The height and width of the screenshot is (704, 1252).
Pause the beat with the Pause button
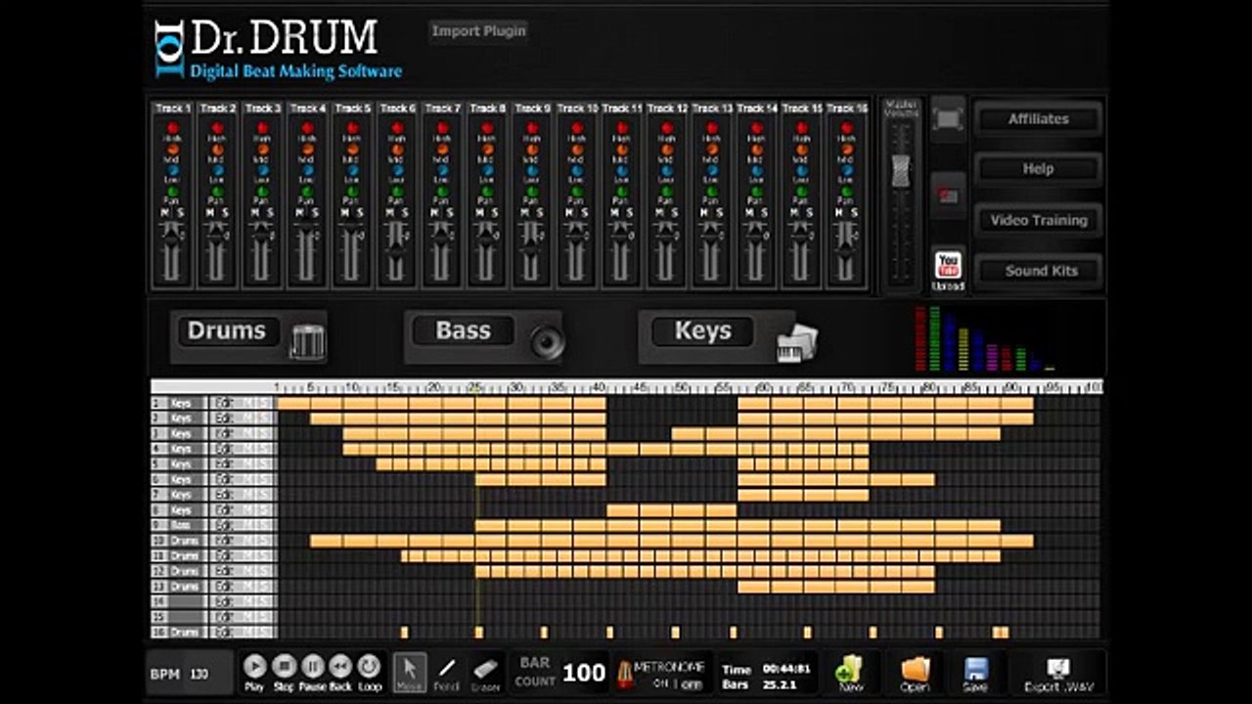312,667
